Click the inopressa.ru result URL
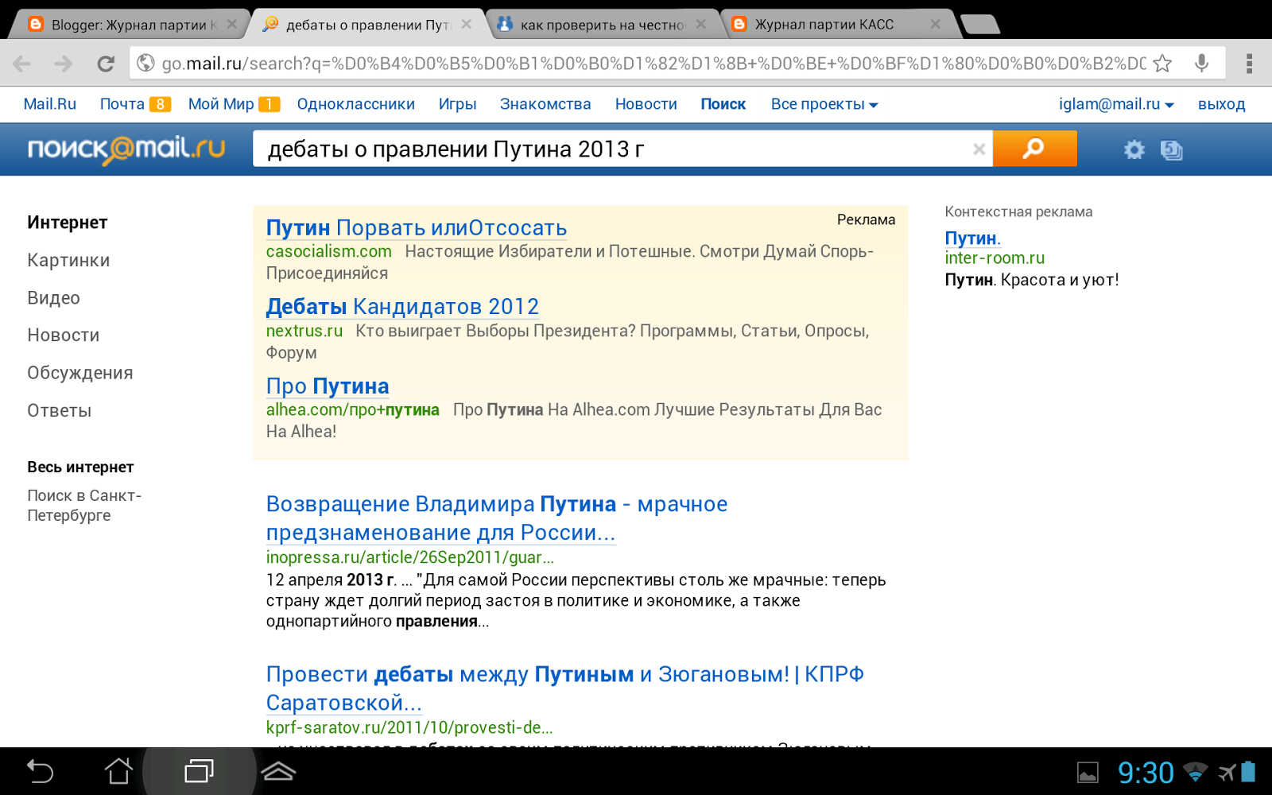1272x795 pixels. [x=410, y=557]
